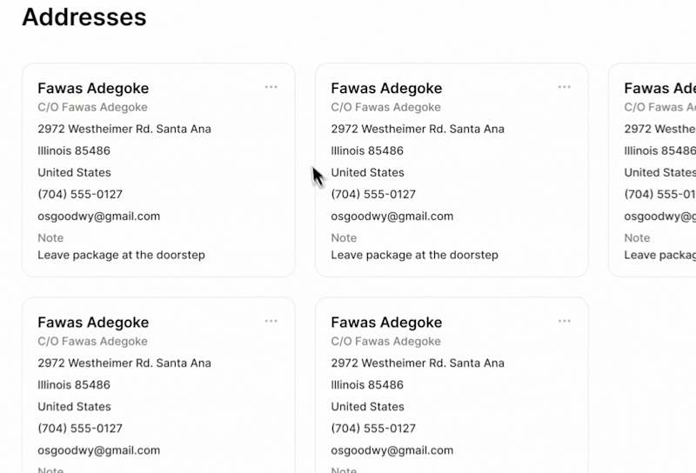The width and height of the screenshot is (696, 473).
Task: Select the partially visible third address card
Action: pos(652,170)
